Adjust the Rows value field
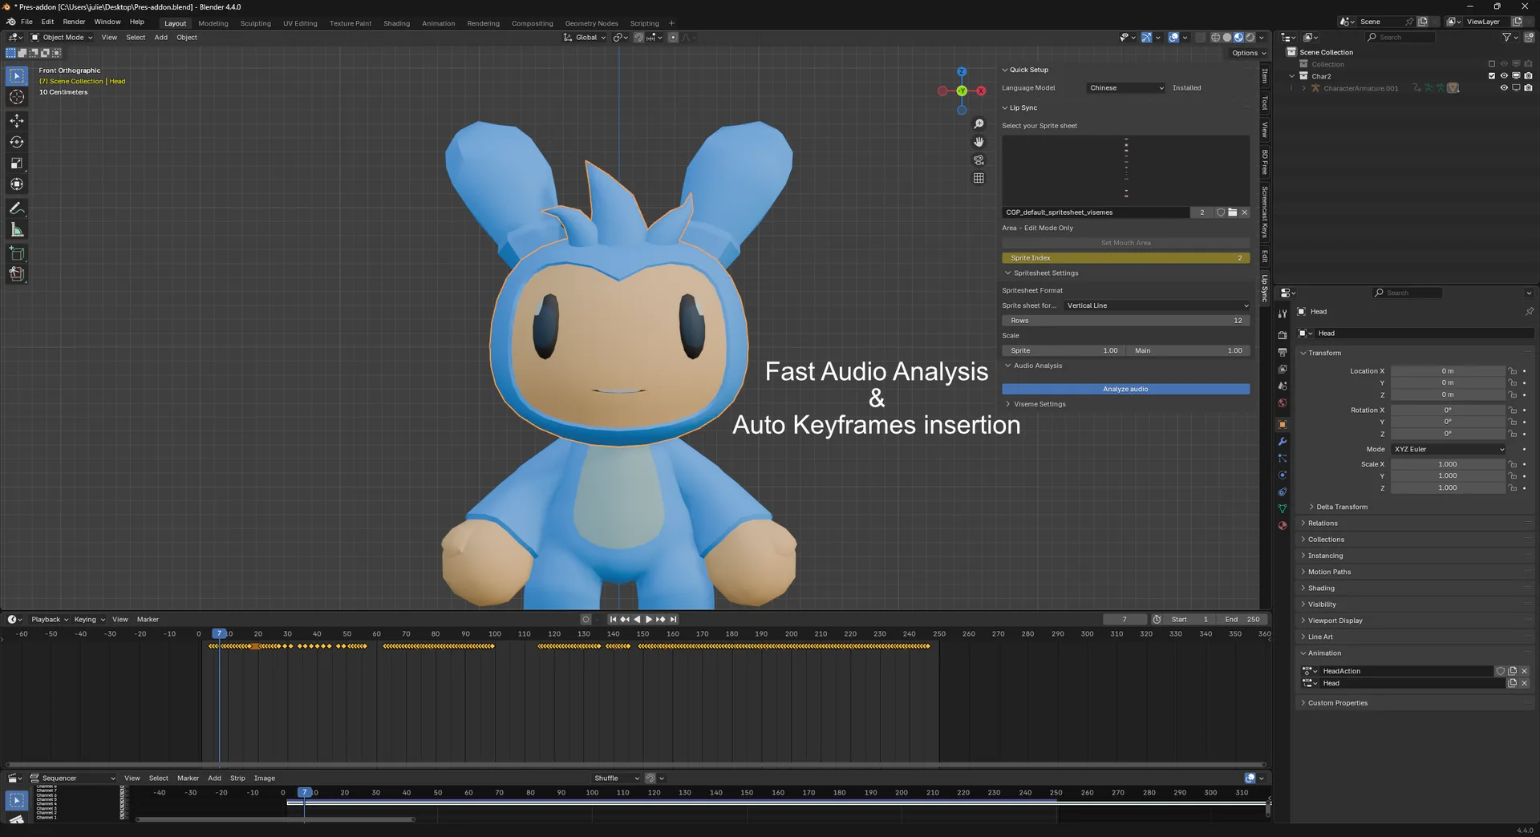Viewport: 1540px width, 837px height. [x=1125, y=321]
